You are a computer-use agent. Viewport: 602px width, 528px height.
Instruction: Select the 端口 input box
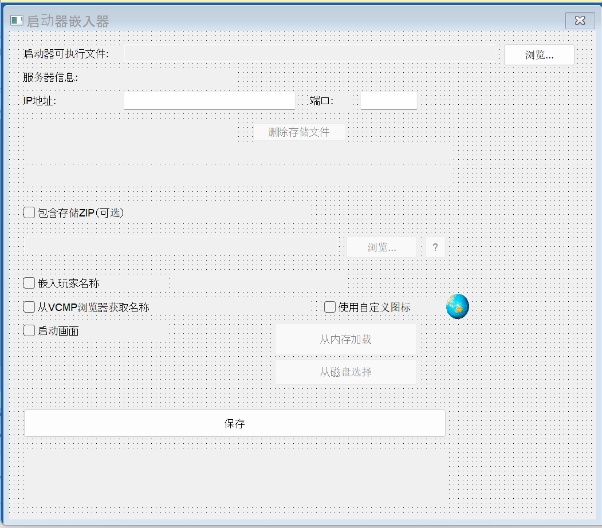(x=388, y=100)
